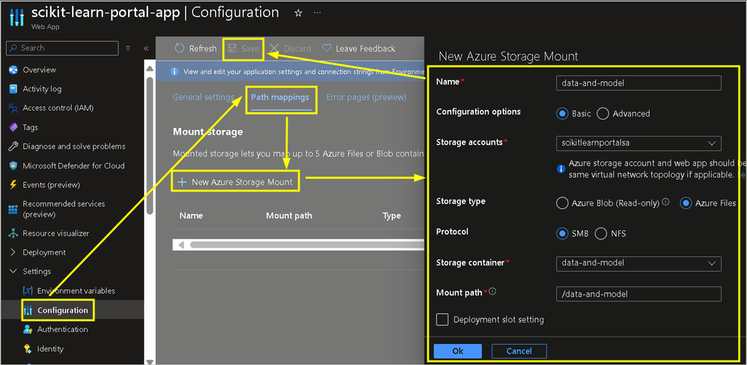The width and height of the screenshot is (747, 365).
Task: Open the more options ellipsis in title
Action: click(317, 13)
